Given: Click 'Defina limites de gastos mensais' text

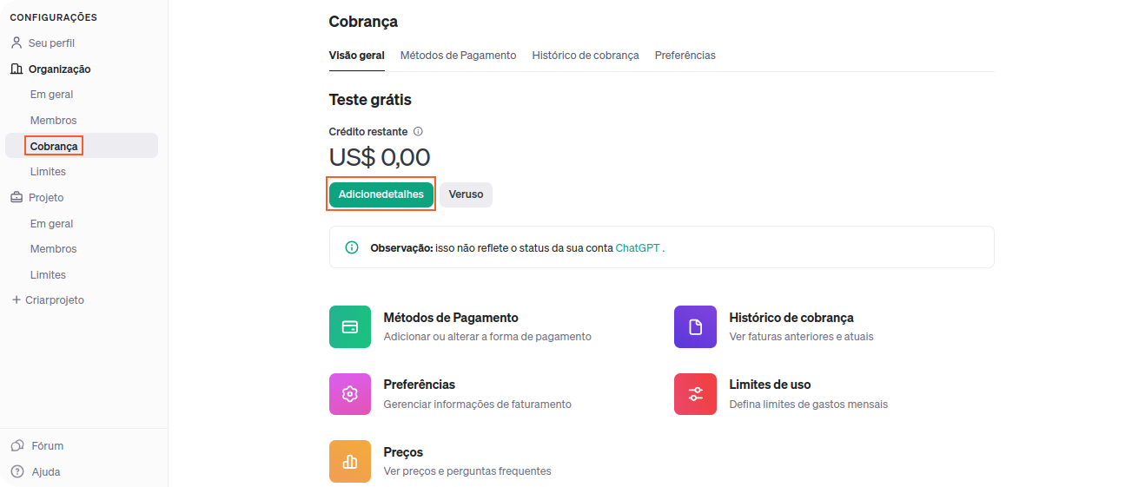Looking at the screenshot, I should [809, 405].
